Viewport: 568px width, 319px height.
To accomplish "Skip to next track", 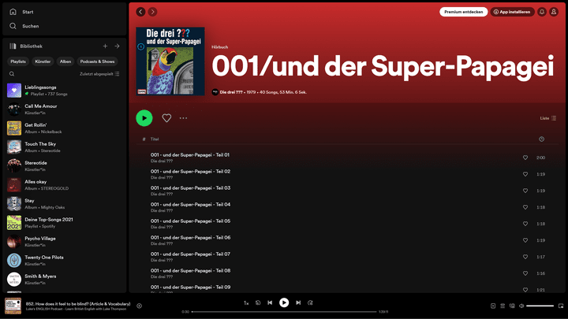I will 298,302.
